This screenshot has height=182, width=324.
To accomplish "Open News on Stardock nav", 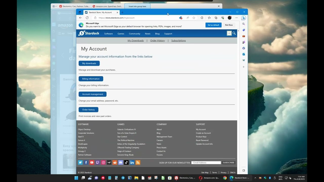I will (x=148, y=34).
